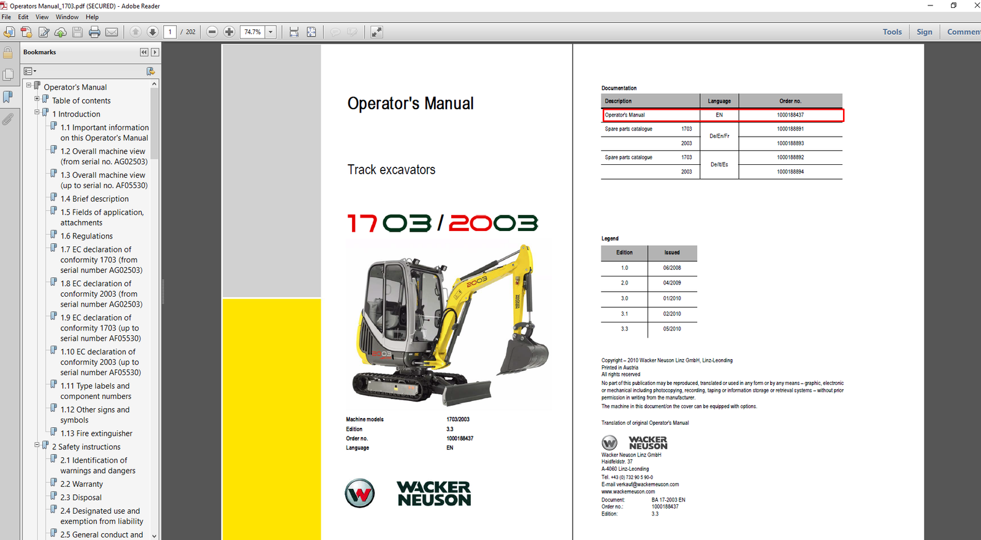Click the current page number field
This screenshot has height=540, width=981.
tap(170, 32)
